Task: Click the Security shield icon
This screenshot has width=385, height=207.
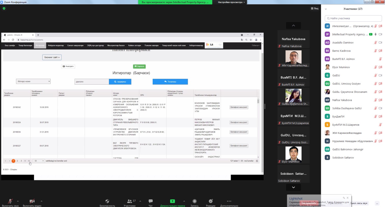Action: (x=107, y=201)
